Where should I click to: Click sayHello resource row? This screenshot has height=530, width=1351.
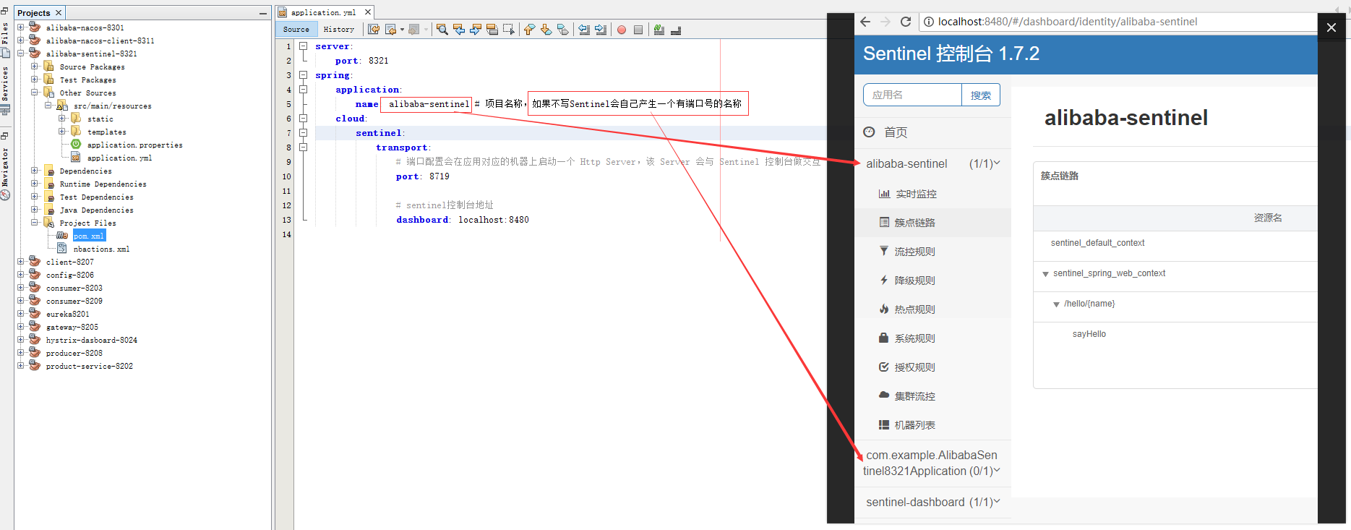click(x=1089, y=334)
